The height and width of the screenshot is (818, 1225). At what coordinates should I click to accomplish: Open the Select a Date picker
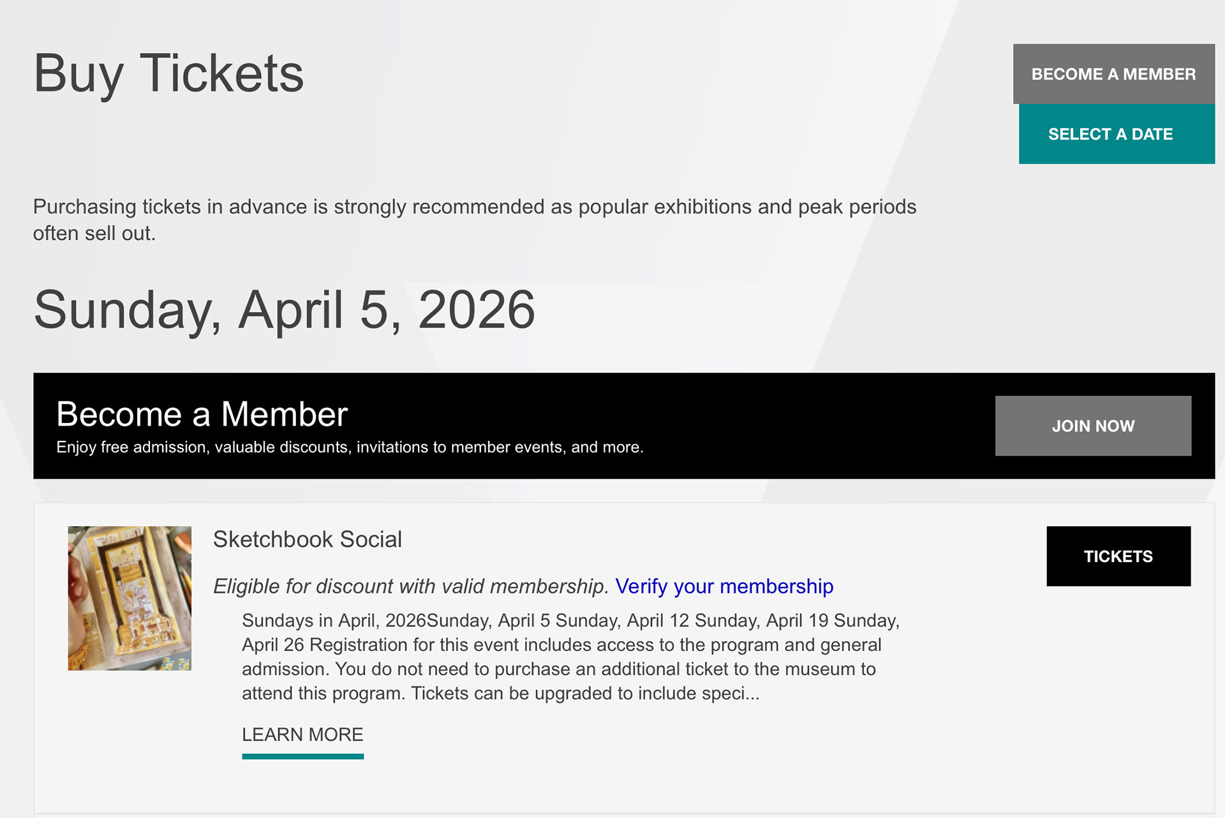pos(1116,134)
